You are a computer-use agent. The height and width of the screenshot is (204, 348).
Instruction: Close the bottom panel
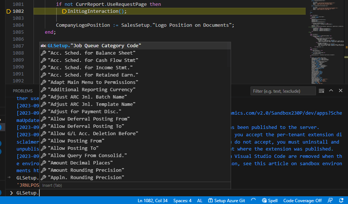coord(340,90)
